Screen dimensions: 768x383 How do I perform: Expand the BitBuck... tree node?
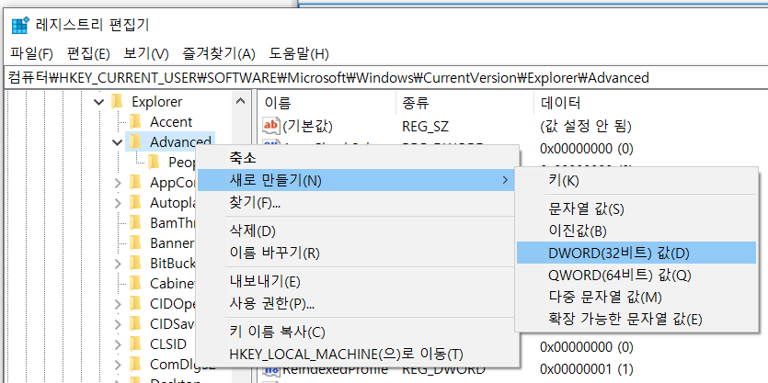tap(118, 264)
